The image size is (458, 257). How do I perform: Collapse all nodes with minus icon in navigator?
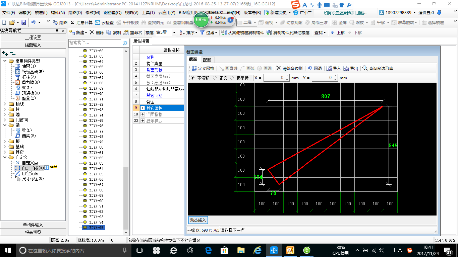(13, 53)
